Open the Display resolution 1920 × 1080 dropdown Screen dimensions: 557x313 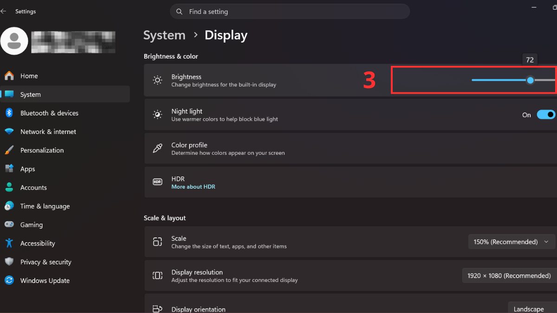510,275
